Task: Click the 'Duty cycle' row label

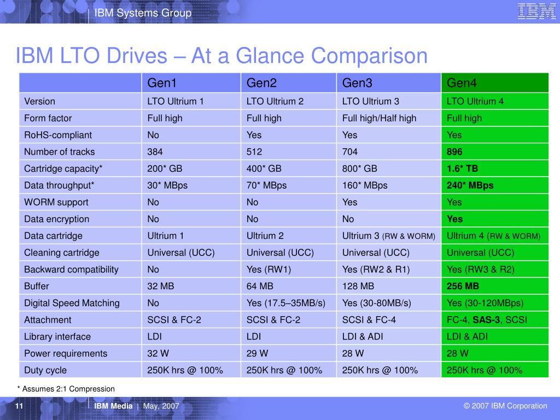Action: point(45,370)
